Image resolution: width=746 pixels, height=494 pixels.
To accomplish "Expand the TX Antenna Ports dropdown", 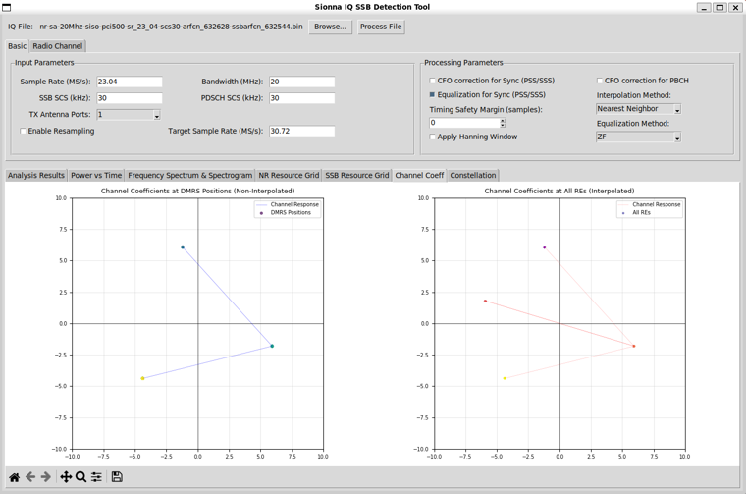I will 156,115.
